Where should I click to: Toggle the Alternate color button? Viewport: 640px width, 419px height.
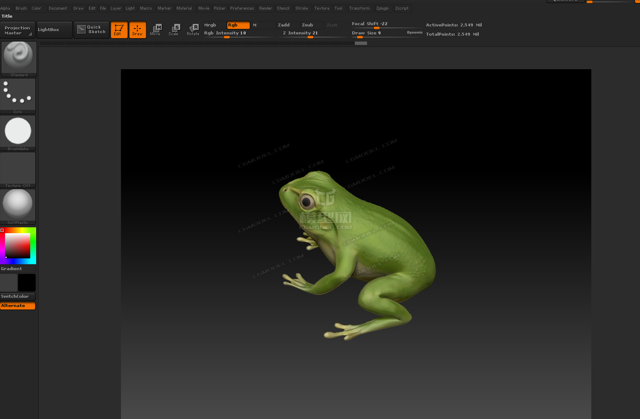point(18,306)
